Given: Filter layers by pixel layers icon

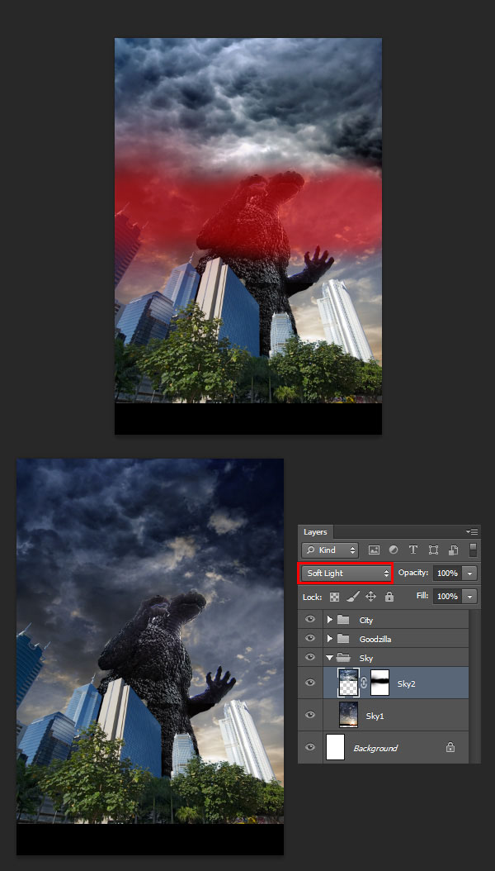Looking at the screenshot, I should (375, 550).
